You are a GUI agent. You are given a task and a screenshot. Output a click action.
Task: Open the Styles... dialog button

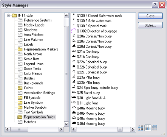(x=150, y=25)
